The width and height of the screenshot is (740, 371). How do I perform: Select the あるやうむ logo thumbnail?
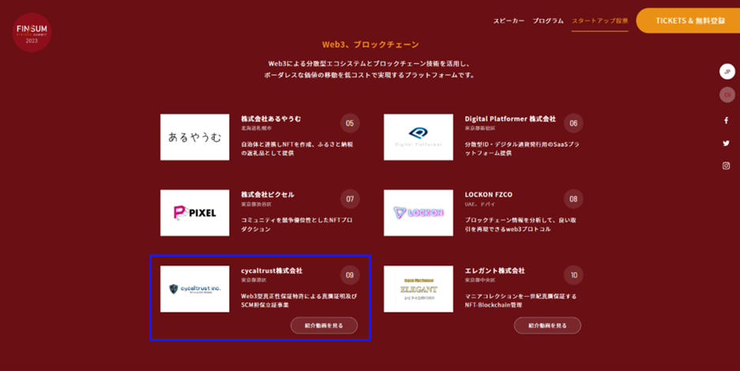[195, 137]
